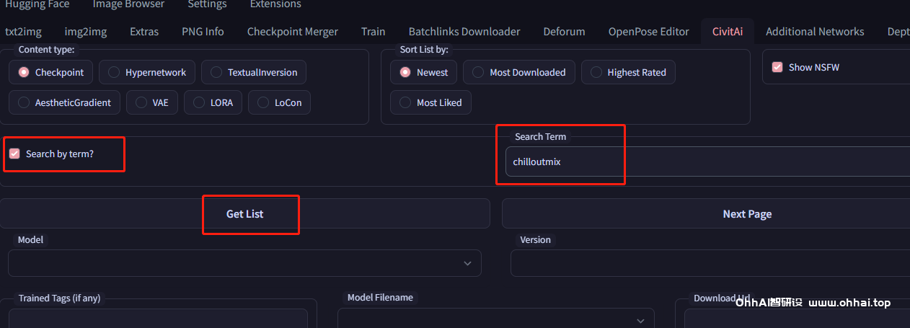Open the Settings tab
Image resolution: width=910 pixels, height=328 pixels.
click(x=207, y=4)
